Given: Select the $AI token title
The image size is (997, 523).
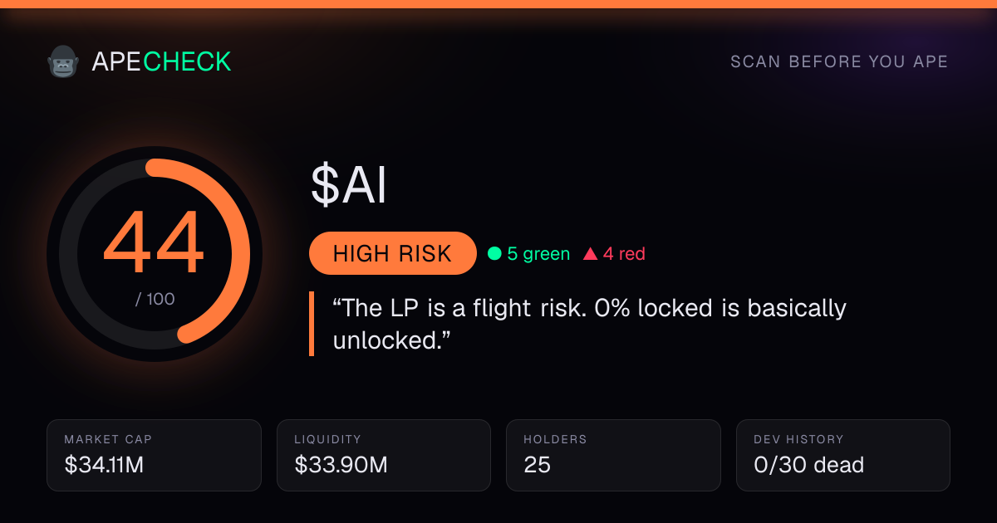Looking at the screenshot, I should coord(349,185).
